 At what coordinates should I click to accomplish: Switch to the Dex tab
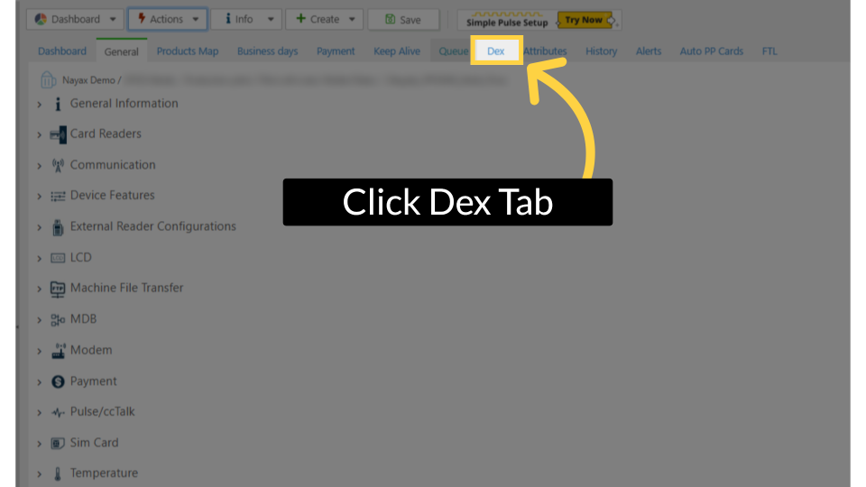[x=496, y=51]
